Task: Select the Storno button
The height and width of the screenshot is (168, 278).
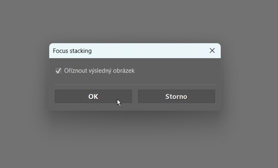Action: coord(177,96)
